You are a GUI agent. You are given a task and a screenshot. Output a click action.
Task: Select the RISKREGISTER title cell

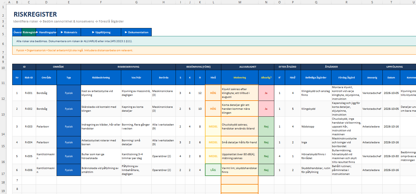(35, 14)
